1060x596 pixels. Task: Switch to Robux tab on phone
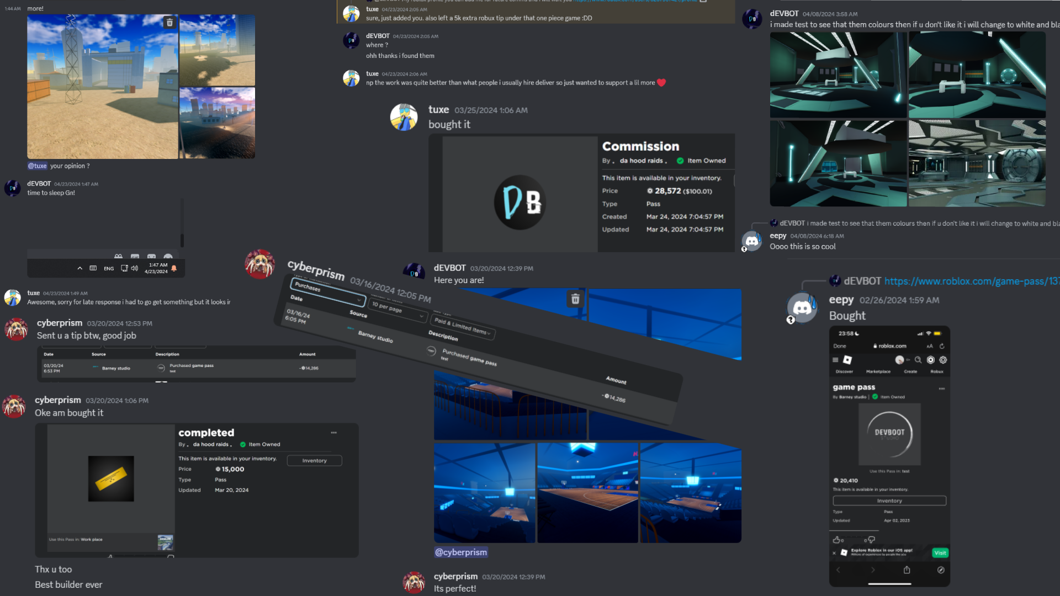(937, 371)
